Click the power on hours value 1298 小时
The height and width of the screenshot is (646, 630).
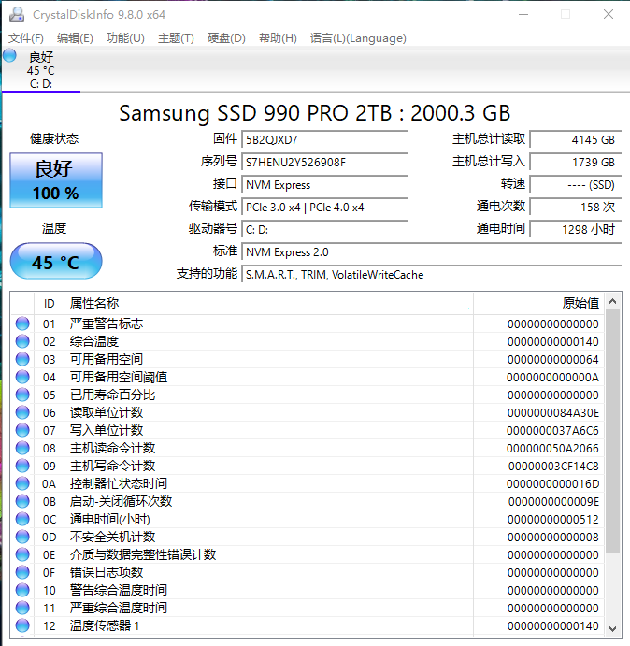[x=576, y=229]
